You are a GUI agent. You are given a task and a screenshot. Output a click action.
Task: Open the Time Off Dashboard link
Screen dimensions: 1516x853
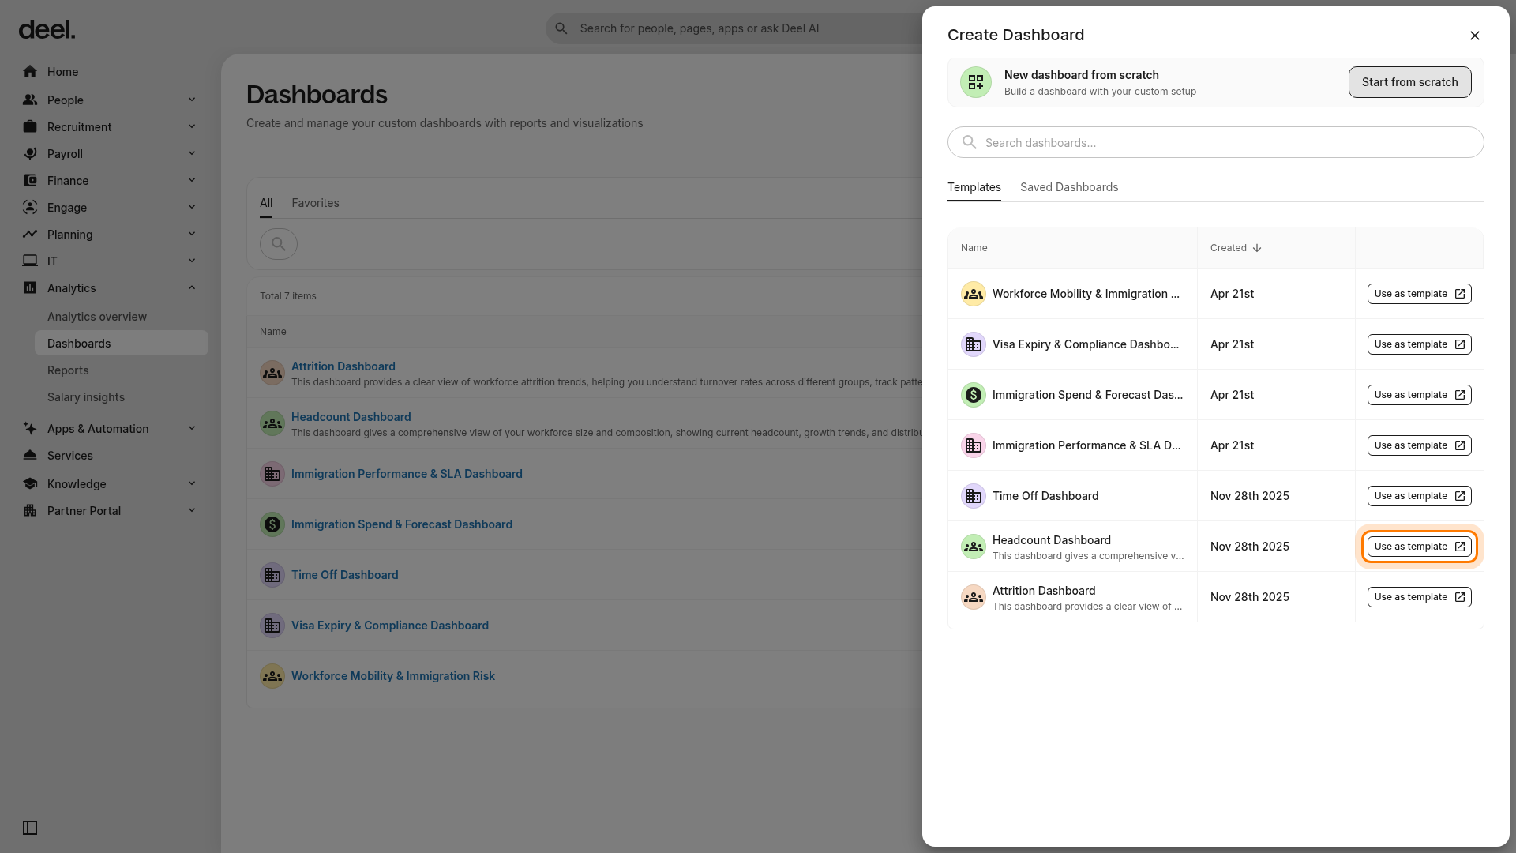pyautogui.click(x=345, y=575)
